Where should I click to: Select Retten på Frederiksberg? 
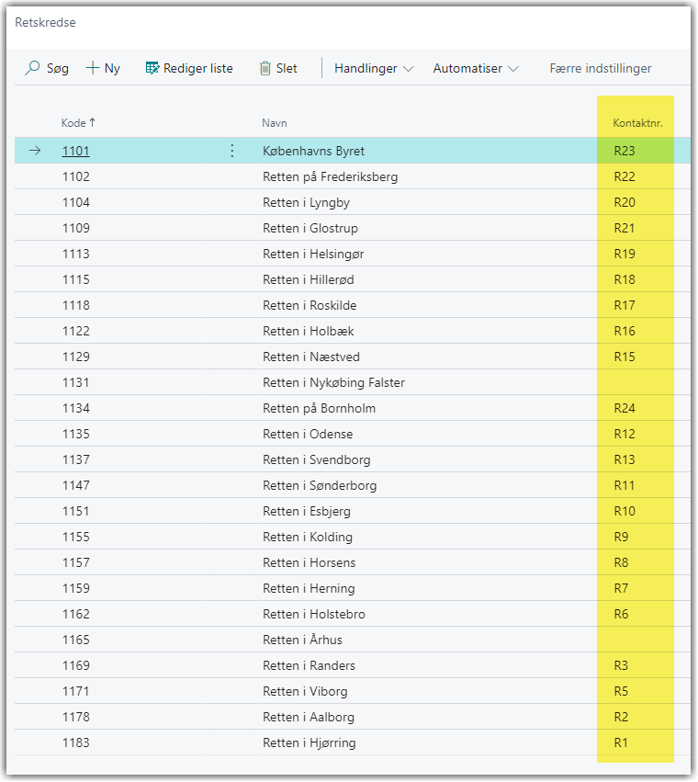(330, 176)
